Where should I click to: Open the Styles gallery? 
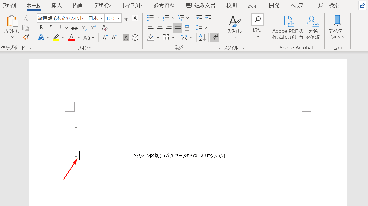[234, 27]
